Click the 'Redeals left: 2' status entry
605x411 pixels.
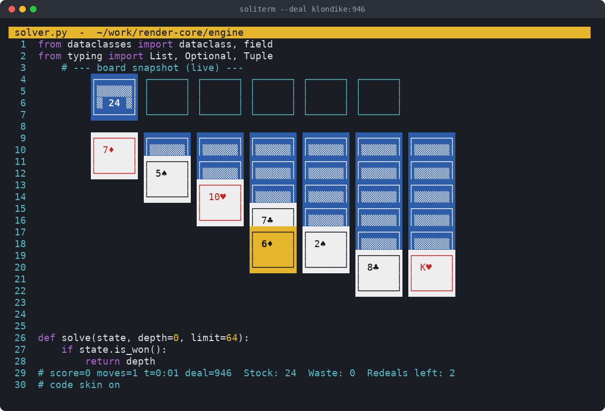411,373
